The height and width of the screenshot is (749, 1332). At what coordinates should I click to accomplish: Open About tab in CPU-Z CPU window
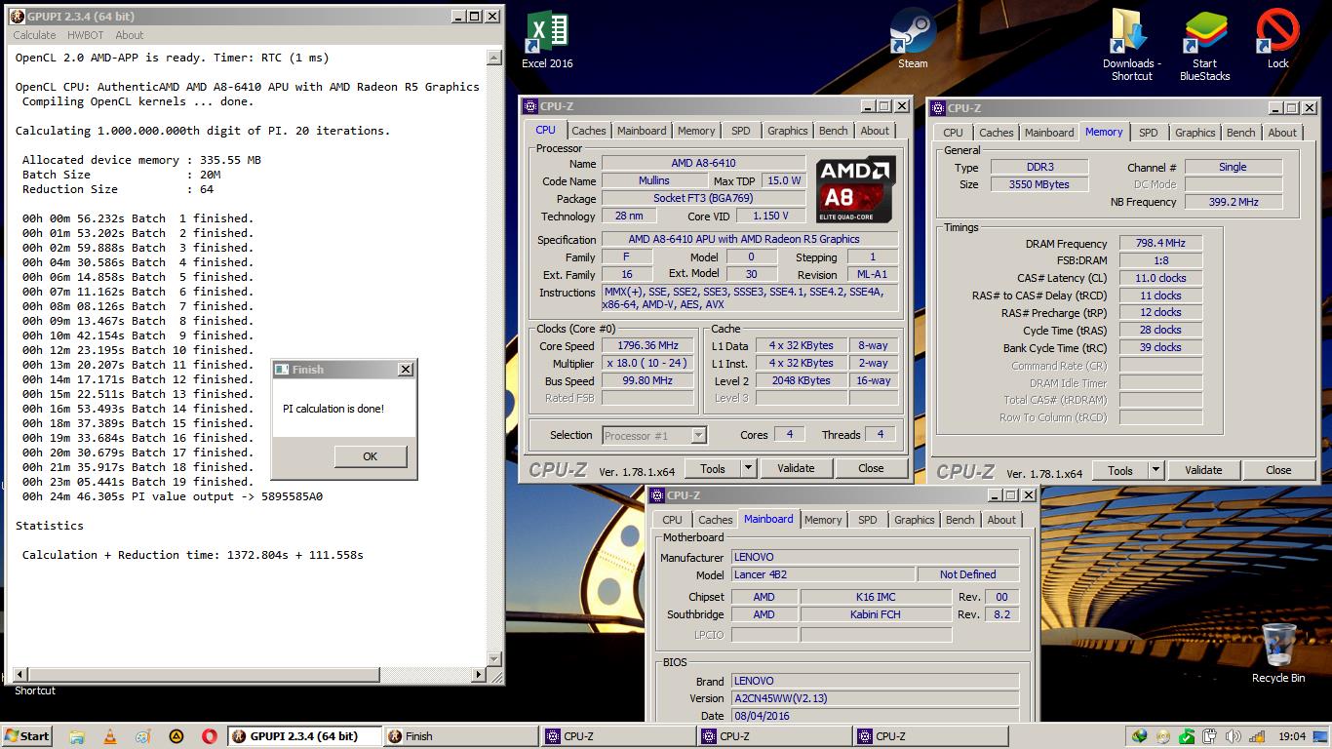875,131
